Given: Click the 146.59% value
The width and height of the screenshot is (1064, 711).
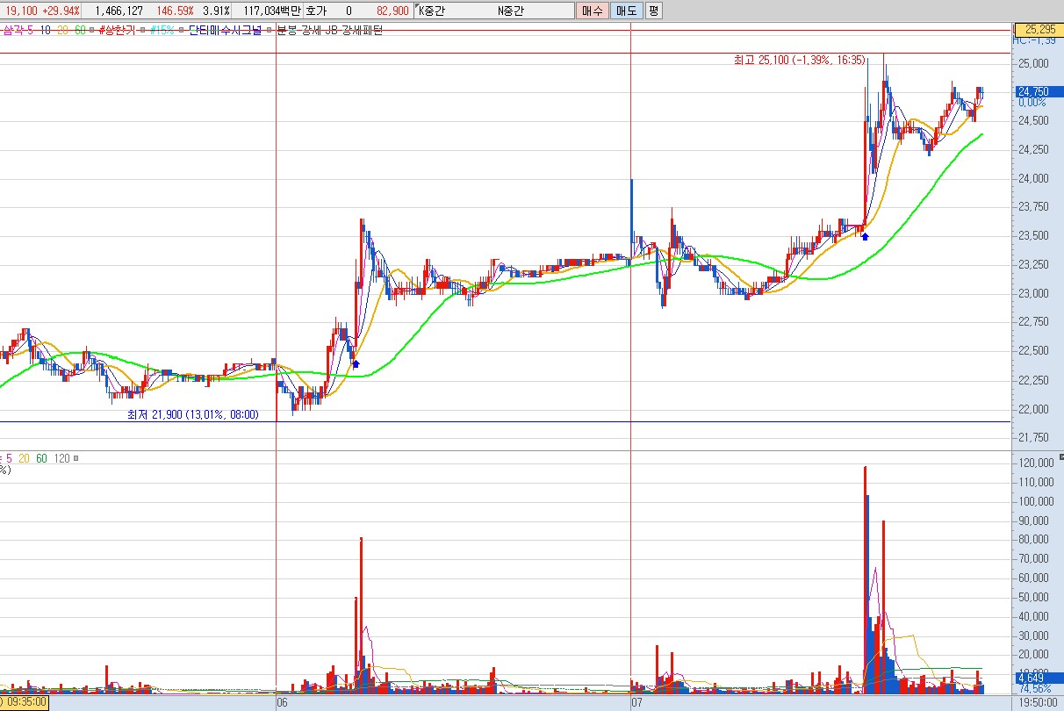Looking at the screenshot, I should tap(175, 11).
